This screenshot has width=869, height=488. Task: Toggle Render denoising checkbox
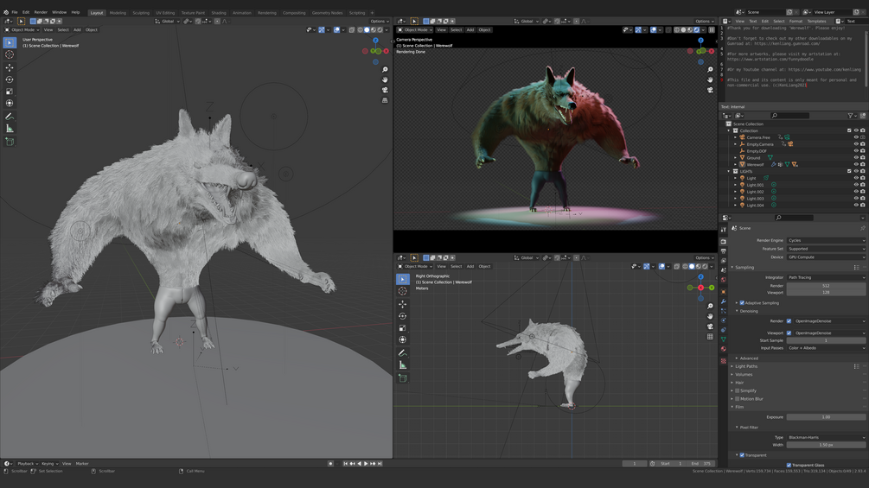pos(789,321)
